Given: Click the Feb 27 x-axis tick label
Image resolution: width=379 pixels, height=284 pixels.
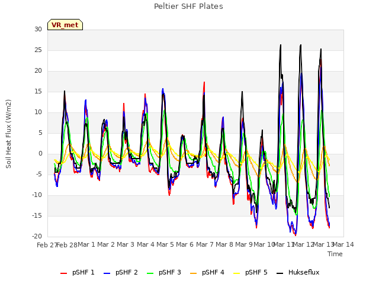Looking at the screenshot, I should coord(47,245).
